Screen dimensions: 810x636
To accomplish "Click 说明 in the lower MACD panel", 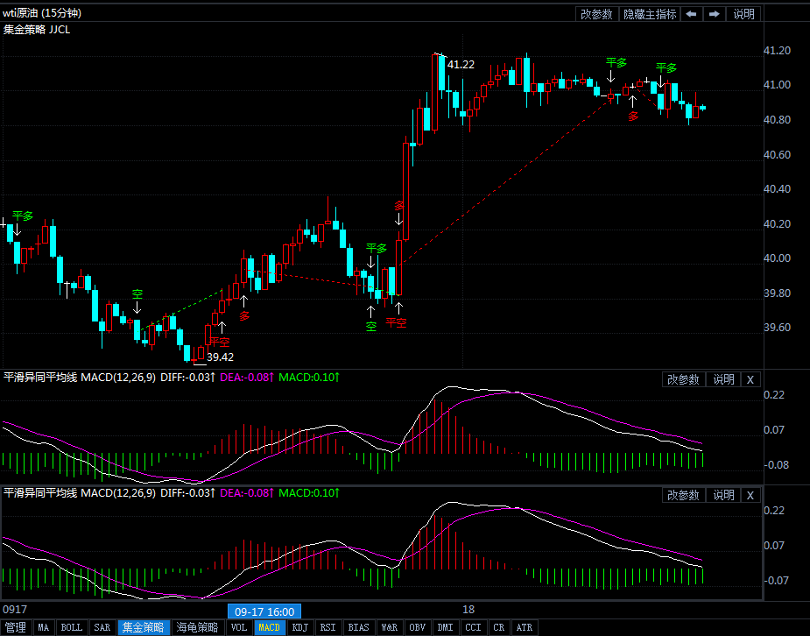I will pos(723,495).
